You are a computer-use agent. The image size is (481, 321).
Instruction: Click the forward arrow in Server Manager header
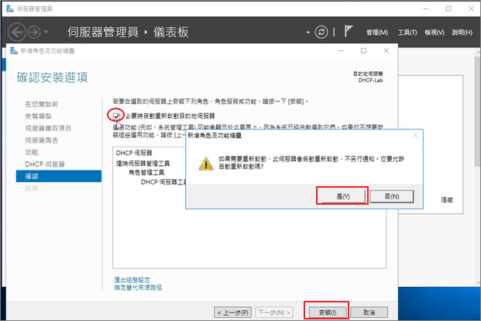pyautogui.click(x=34, y=32)
